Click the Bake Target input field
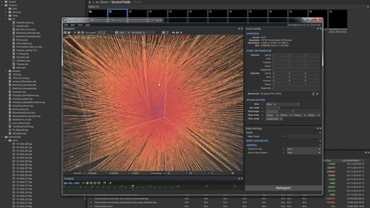The width and height of the screenshot is (370, 208). (304, 136)
